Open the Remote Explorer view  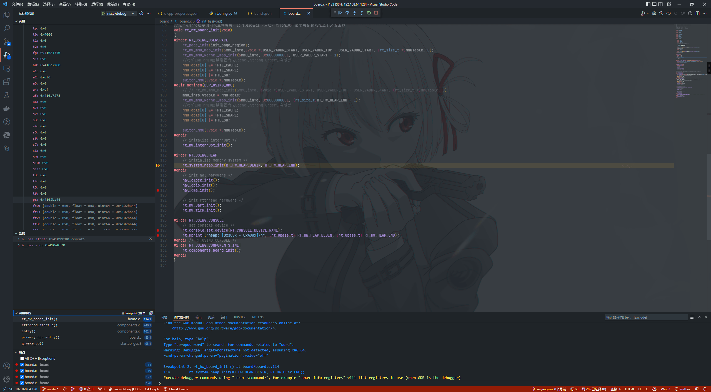(x=7, y=68)
